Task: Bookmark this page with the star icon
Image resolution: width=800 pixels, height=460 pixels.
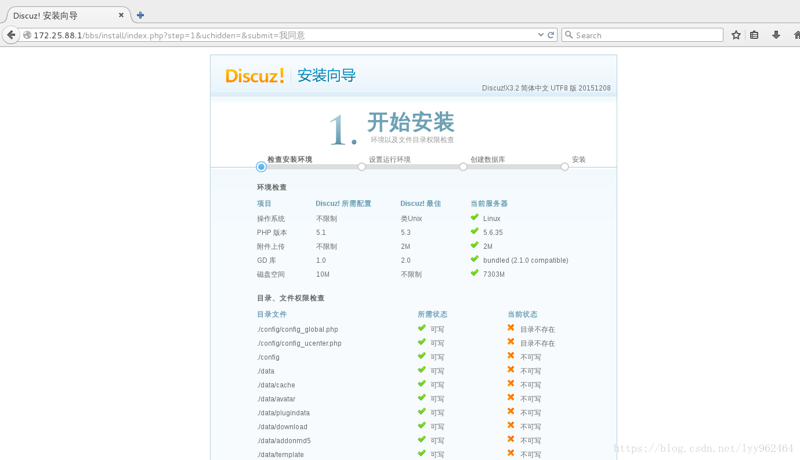Action: [736, 35]
